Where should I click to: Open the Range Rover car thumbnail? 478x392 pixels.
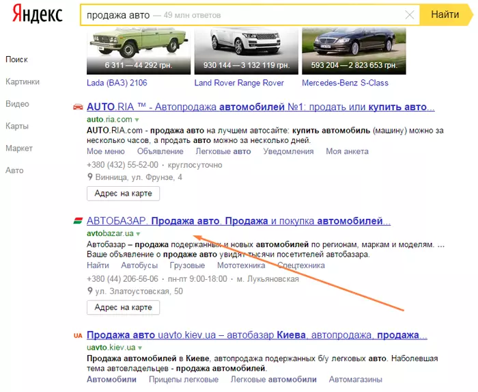pyautogui.click(x=247, y=51)
